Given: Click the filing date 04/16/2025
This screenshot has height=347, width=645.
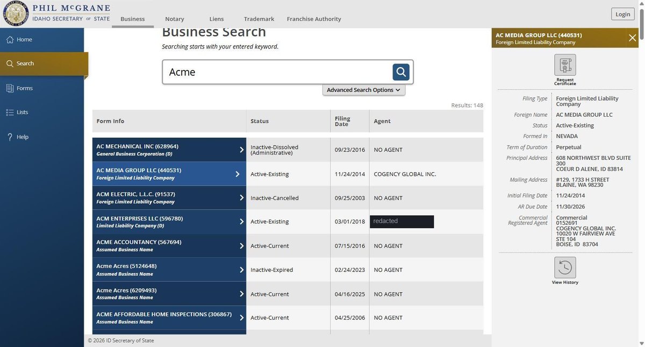Looking at the screenshot, I should [x=349, y=294].
